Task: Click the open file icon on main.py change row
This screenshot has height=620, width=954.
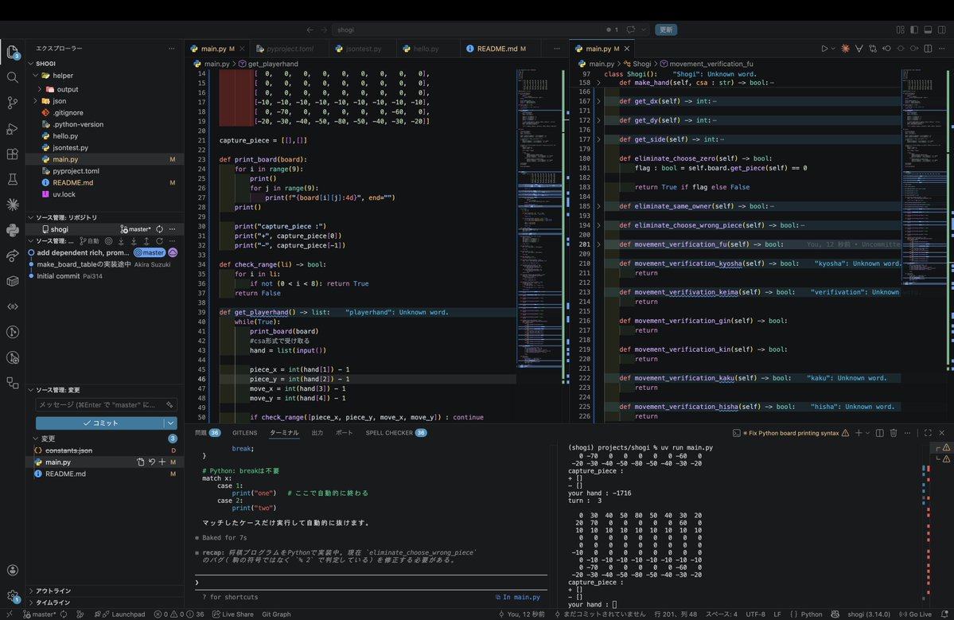Action: (x=141, y=462)
